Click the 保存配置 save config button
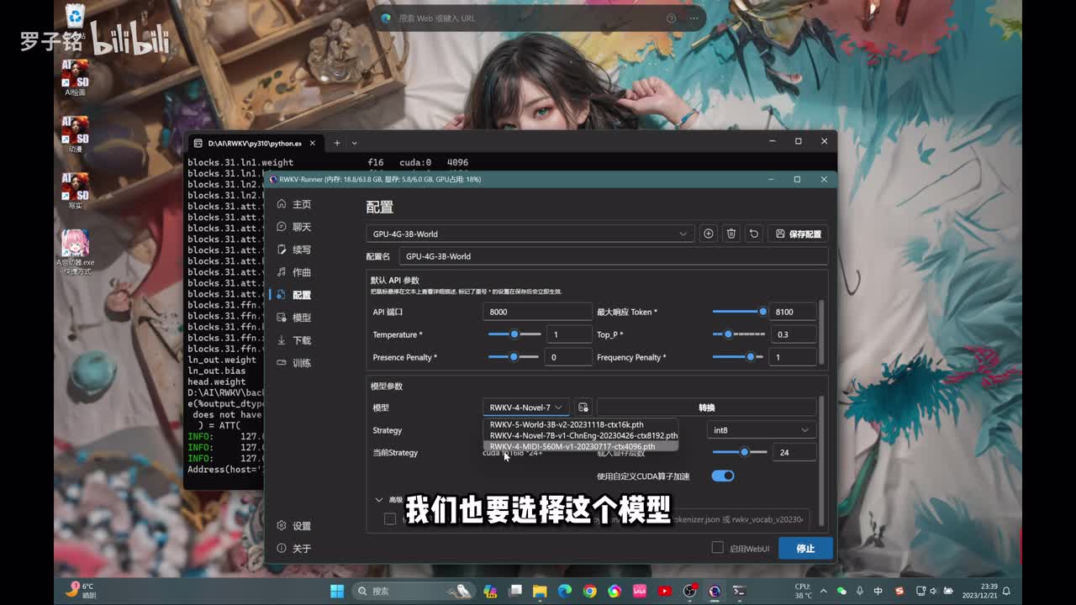Screen dimensions: 1076x605 pyautogui.click(x=798, y=234)
